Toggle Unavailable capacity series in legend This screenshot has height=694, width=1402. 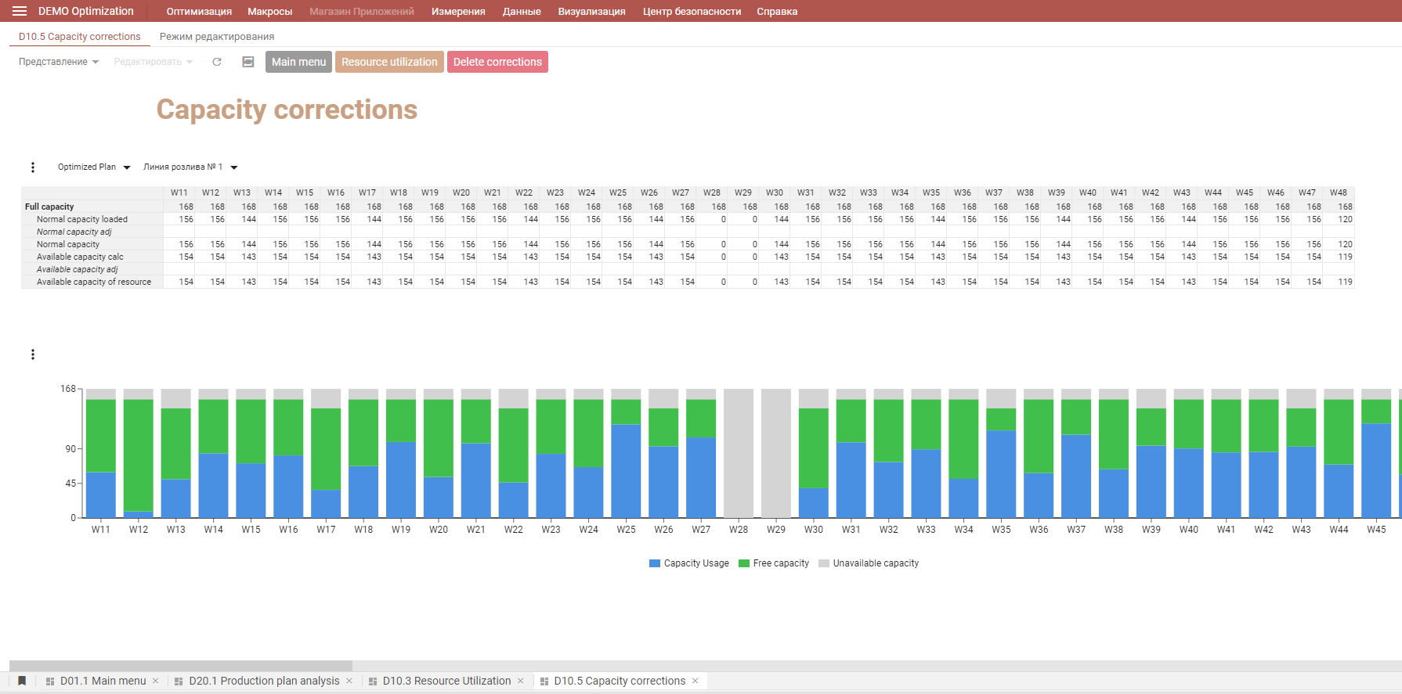coord(869,563)
